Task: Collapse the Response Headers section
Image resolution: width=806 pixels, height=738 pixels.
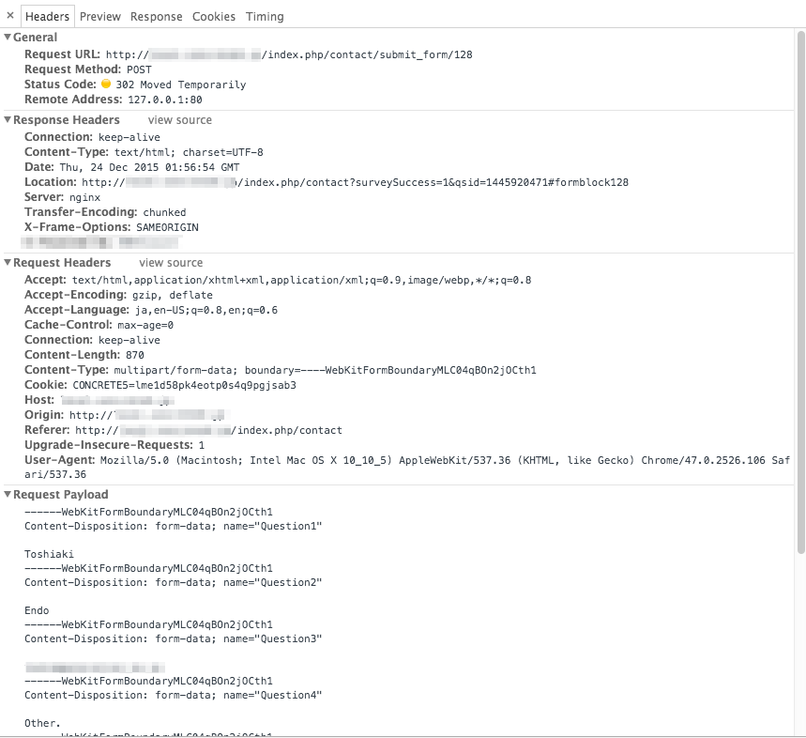Action: coord(8,119)
